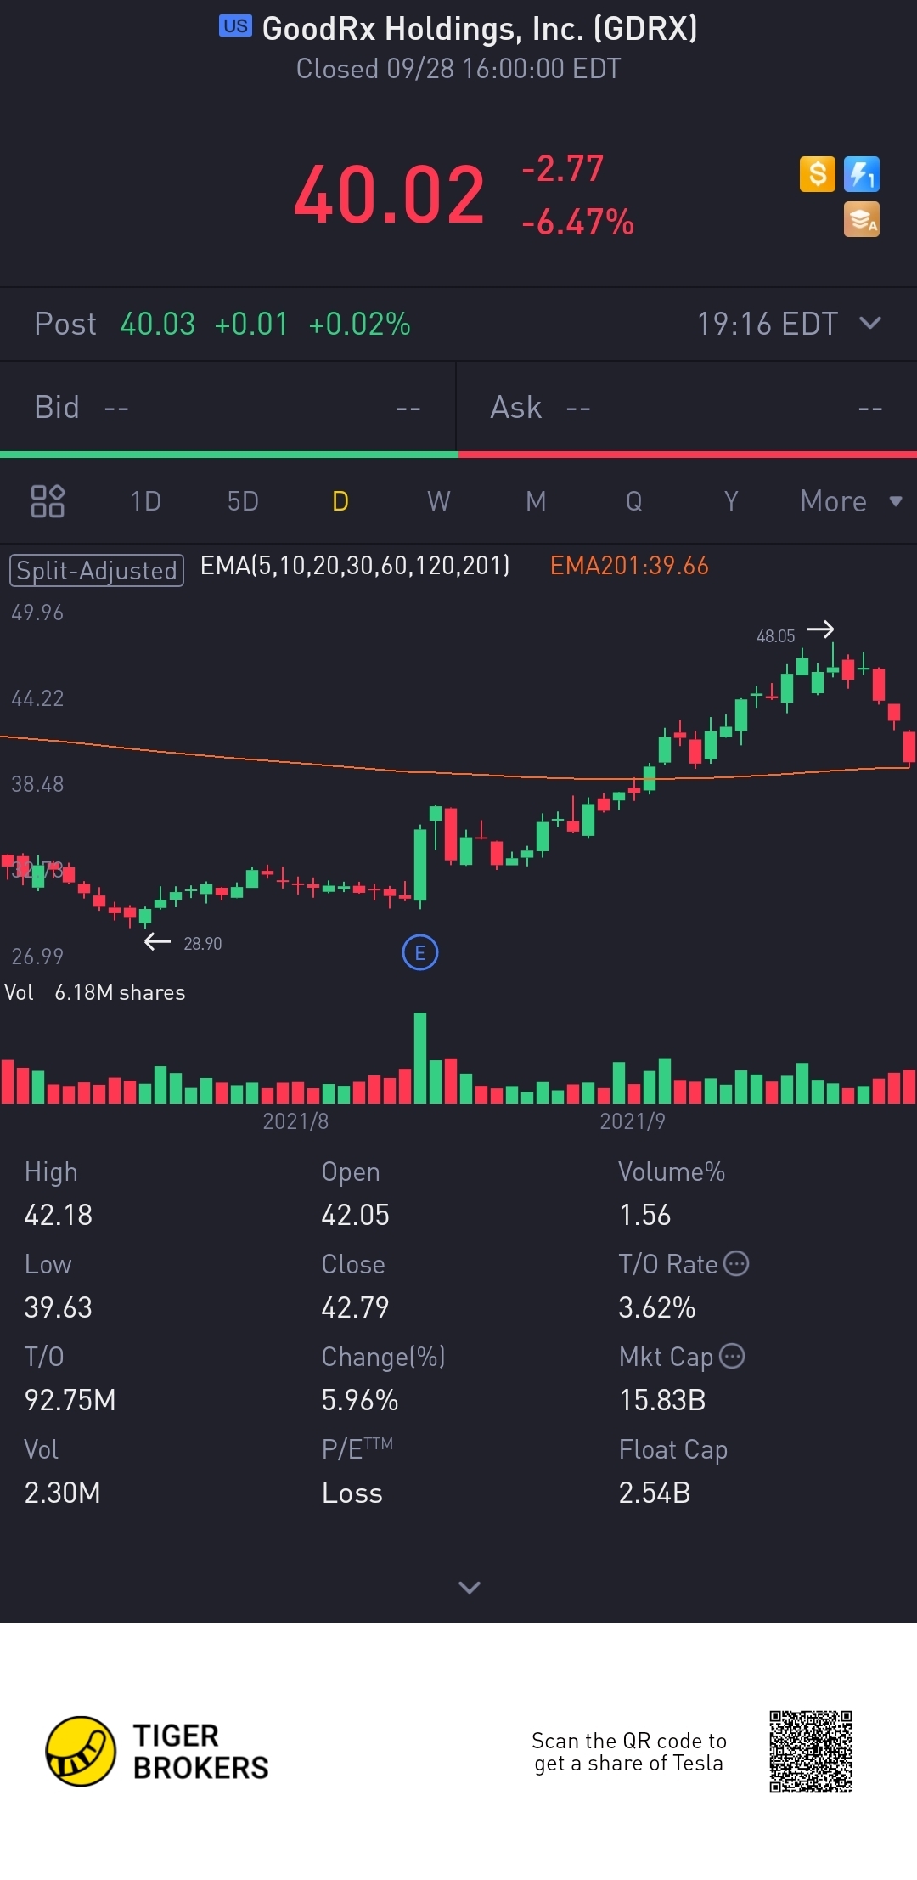
Task: Tap the orange coin-stack badge icon
Action: point(862,219)
